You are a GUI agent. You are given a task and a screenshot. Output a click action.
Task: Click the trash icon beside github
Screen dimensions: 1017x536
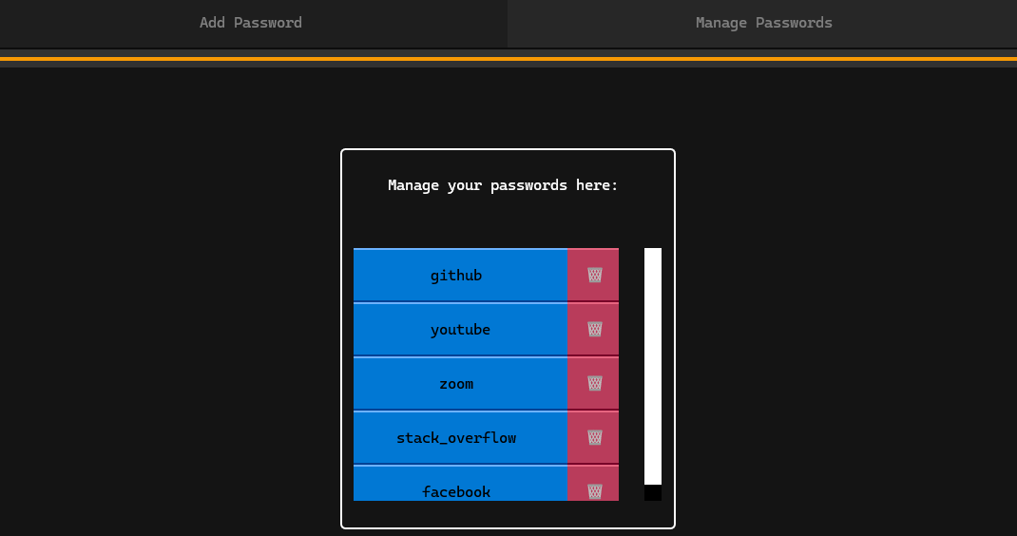pyautogui.click(x=595, y=276)
